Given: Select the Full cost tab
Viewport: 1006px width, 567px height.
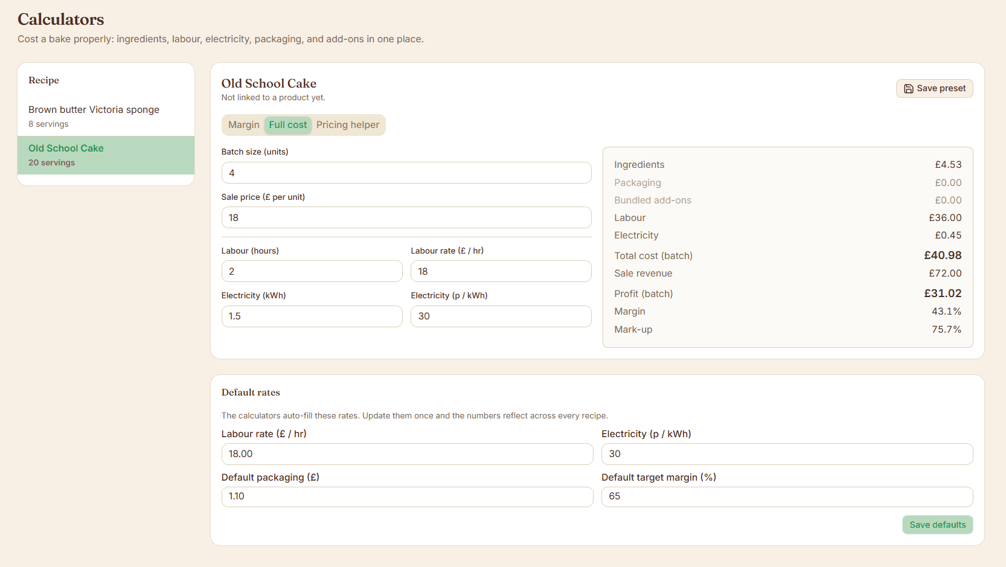Looking at the screenshot, I should pyautogui.click(x=288, y=125).
